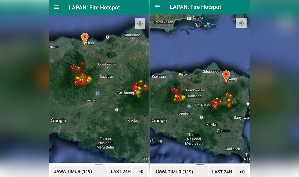Click Taman Nasional Meru Betiri label, left map
Viewport: 299px width, 177px height.
[105, 143]
